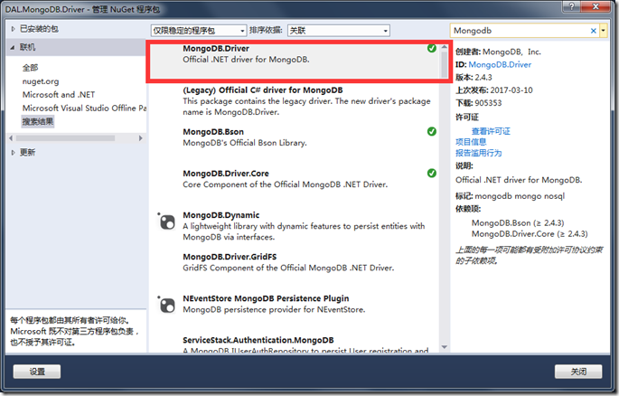Click installed checkmark on MongoDB.Bson row
619x396 pixels.
pos(431,131)
